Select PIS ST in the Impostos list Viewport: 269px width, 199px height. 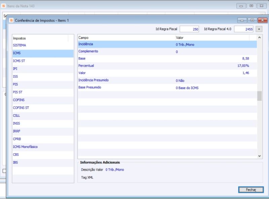click(x=43, y=92)
